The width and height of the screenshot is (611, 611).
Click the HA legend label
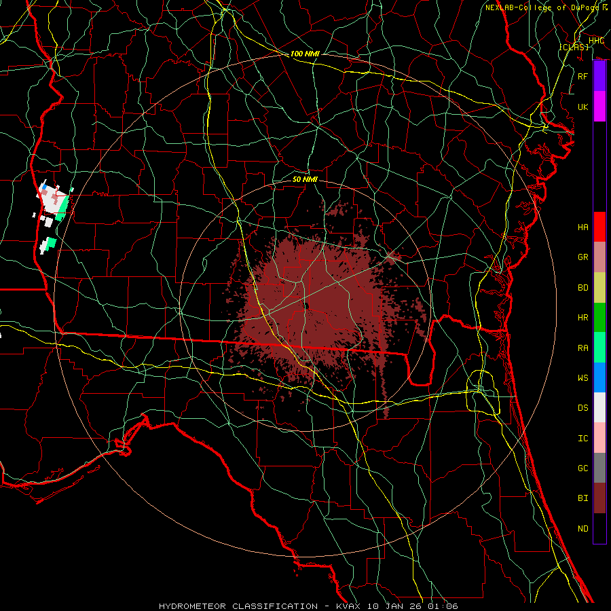click(x=582, y=227)
